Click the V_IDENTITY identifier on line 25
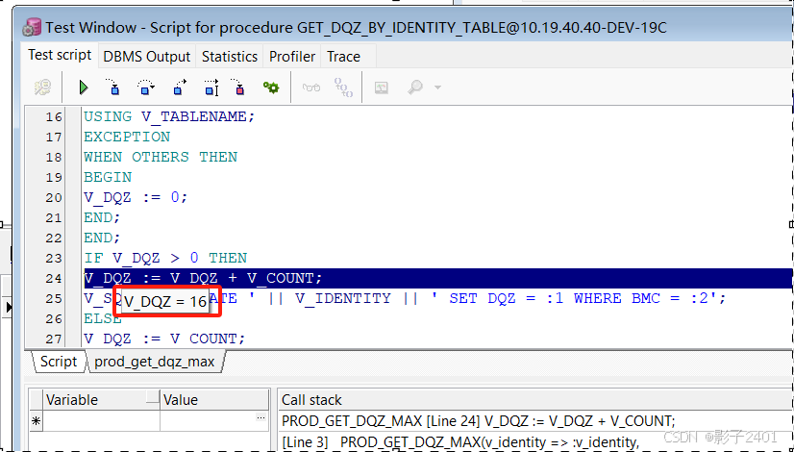The width and height of the screenshot is (794, 452). (343, 298)
